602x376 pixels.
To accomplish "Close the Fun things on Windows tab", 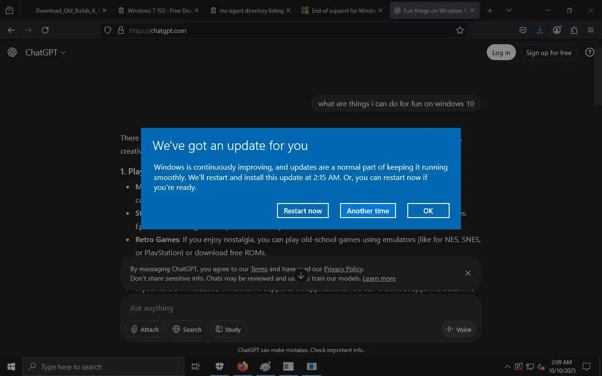I will [x=472, y=10].
